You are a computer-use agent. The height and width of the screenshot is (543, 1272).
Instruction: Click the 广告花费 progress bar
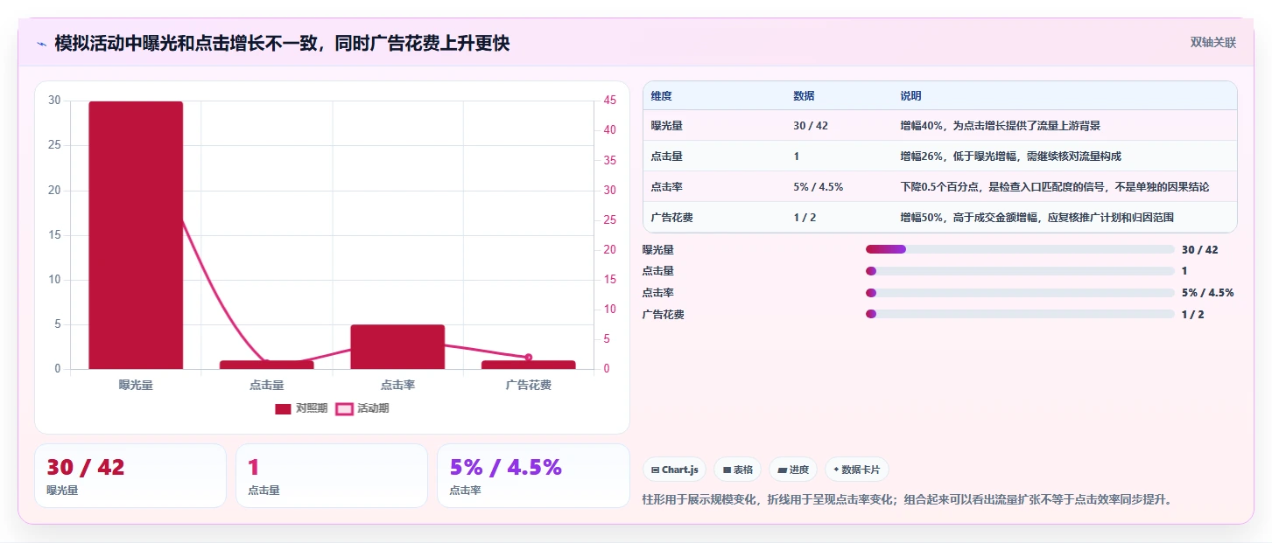[x=1020, y=314]
